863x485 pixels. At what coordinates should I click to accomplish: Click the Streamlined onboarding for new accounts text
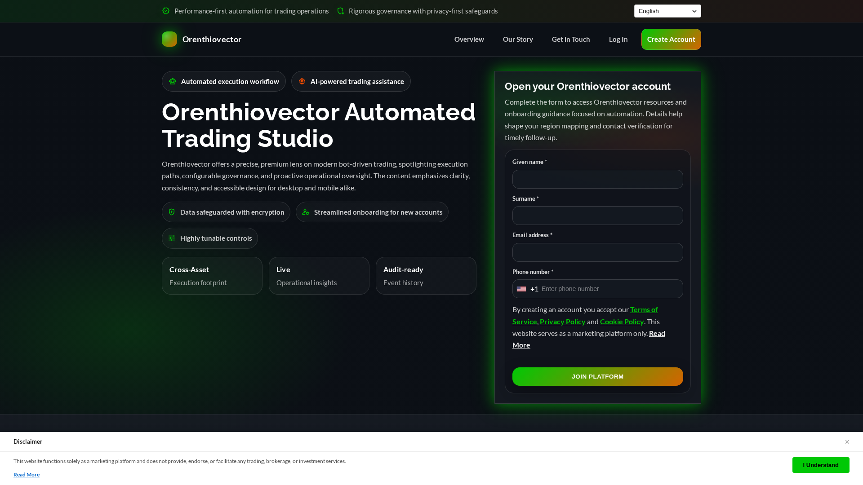(x=378, y=212)
